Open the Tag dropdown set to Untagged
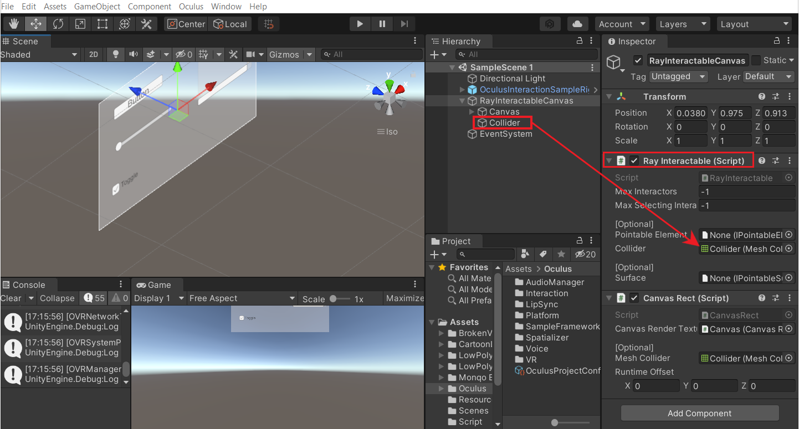Screen dimensions: 799x429 pyautogui.click(x=678, y=76)
